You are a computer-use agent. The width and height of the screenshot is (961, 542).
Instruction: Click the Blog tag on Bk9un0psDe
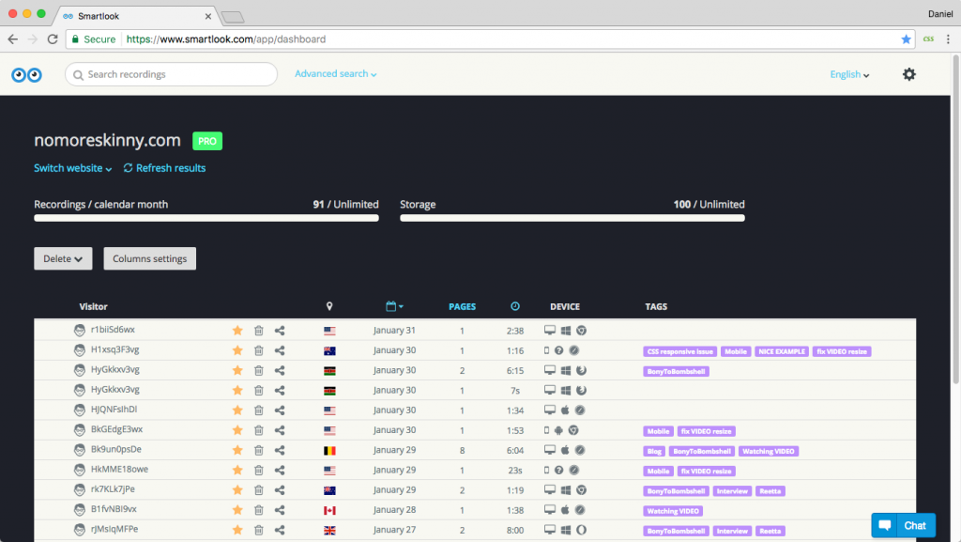[x=654, y=451]
